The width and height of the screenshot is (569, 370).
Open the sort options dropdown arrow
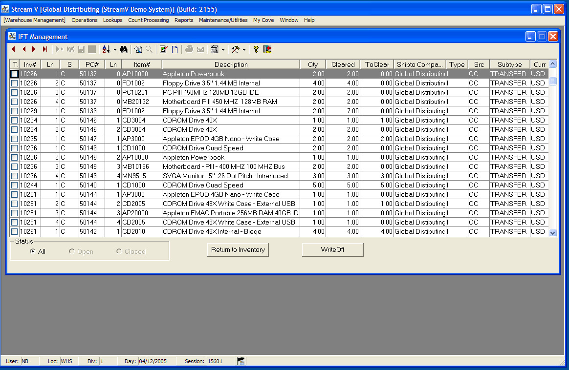(115, 50)
